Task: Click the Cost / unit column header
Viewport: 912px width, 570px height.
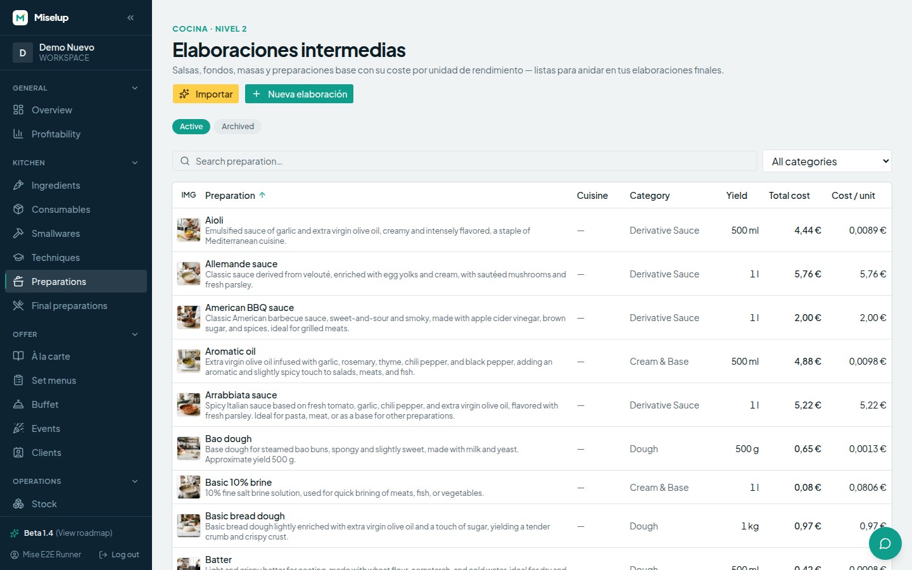Action: tap(853, 196)
